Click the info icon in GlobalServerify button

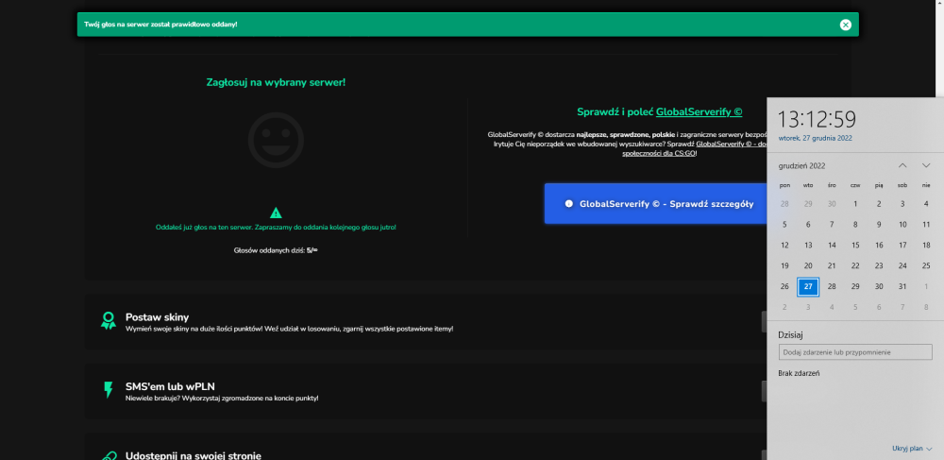(x=568, y=203)
